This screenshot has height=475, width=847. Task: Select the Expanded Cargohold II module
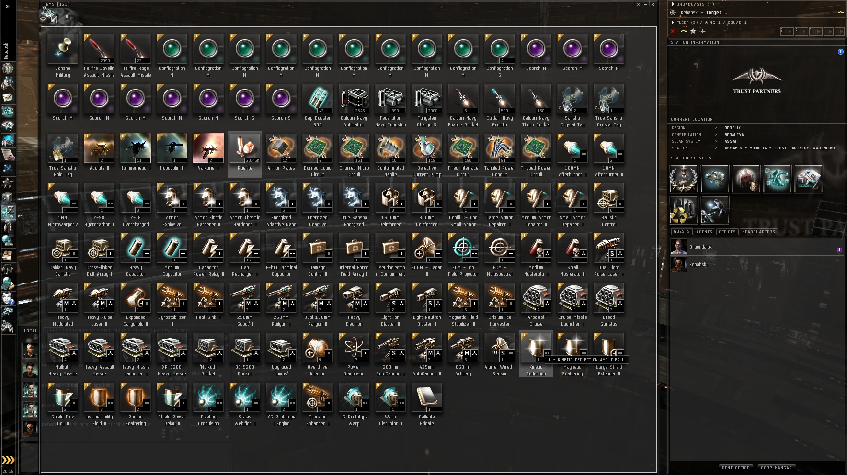[136, 305]
